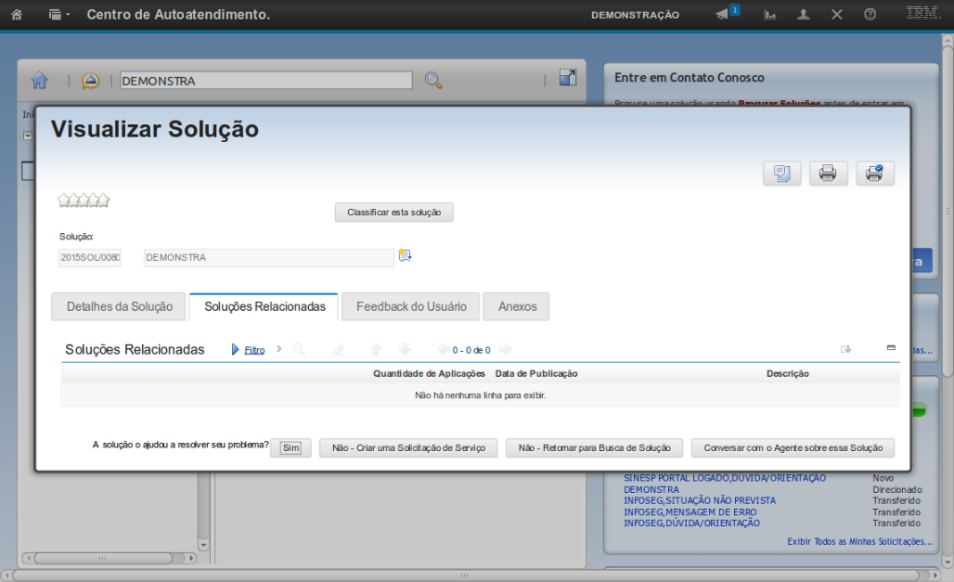Collapse the Soluções Relacionadas table
Screen dimensions: 954x582
point(891,347)
